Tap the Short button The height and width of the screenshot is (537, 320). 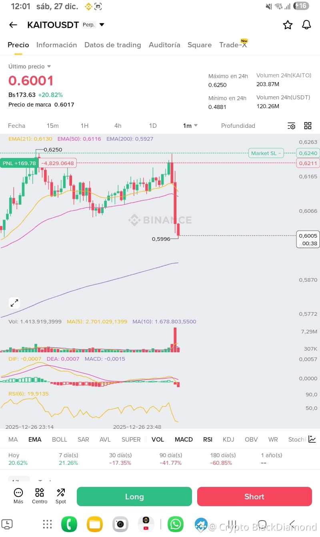click(254, 497)
